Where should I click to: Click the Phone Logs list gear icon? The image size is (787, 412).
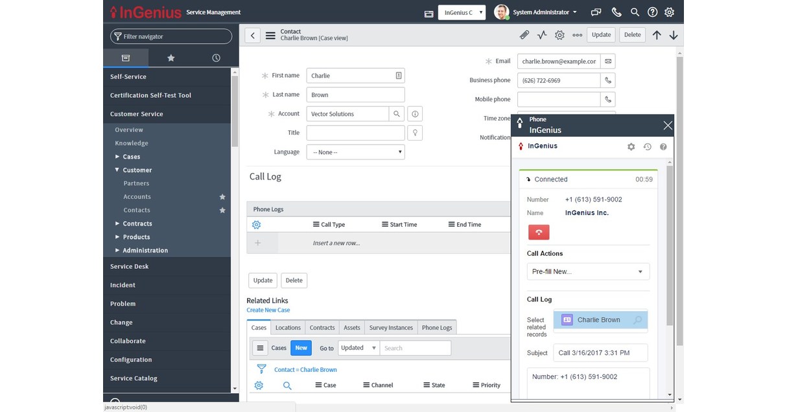pyautogui.click(x=256, y=224)
